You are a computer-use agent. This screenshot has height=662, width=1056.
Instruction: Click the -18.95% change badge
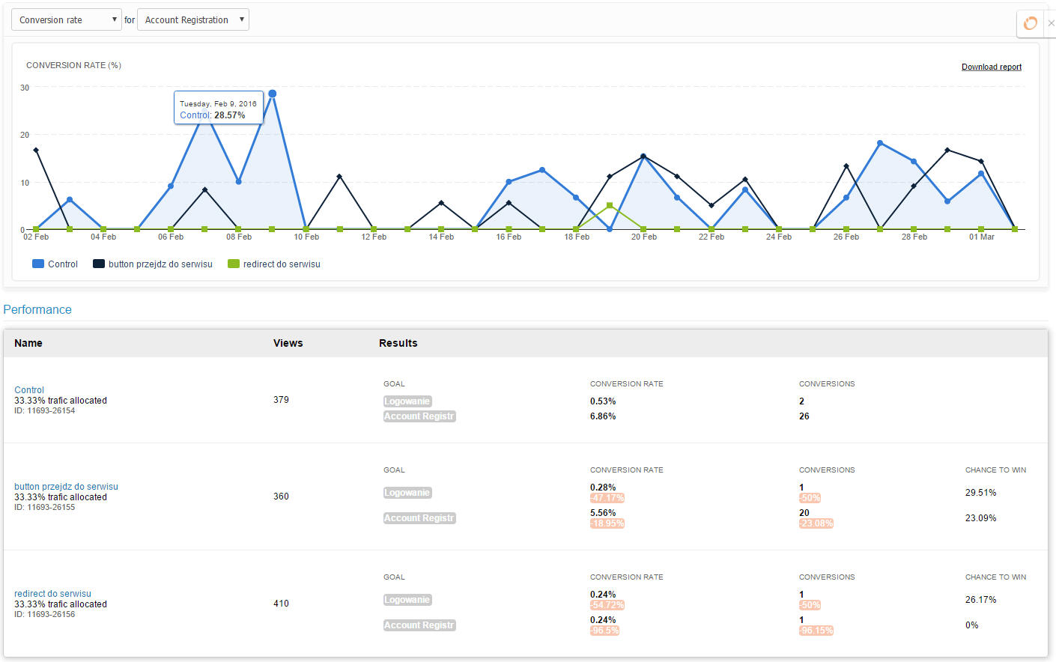(607, 523)
